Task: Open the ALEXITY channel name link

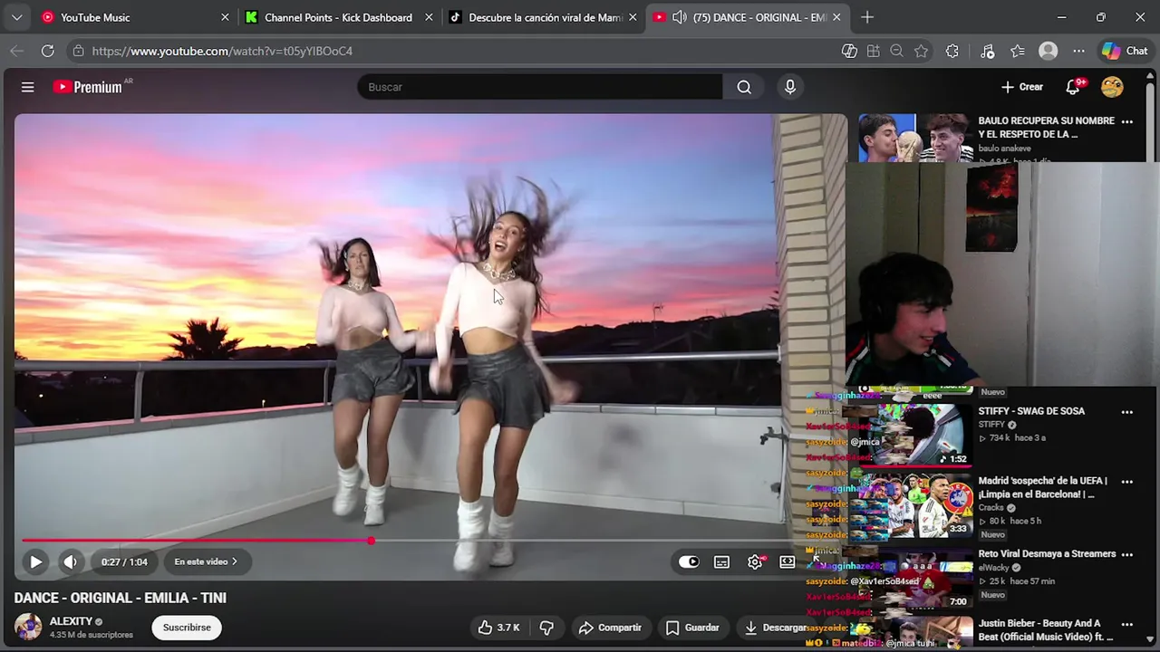Action: tap(71, 621)
